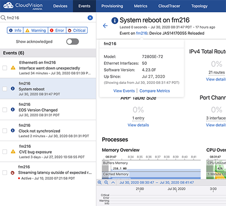226x206 pixels.
Task: Click the fm216 device link in event description
Action: pyautogui.click(x=142, y=33)
